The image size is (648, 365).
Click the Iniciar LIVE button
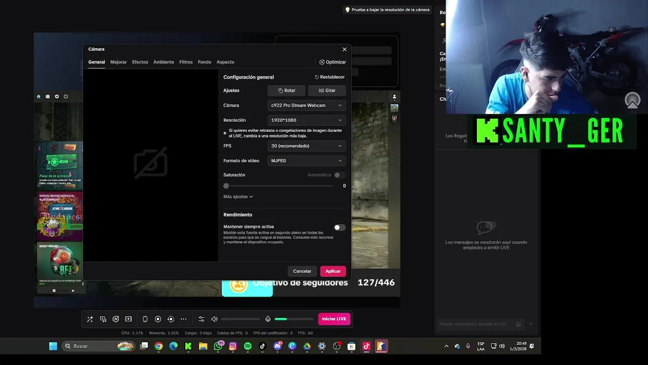click(x=334, y=319)
